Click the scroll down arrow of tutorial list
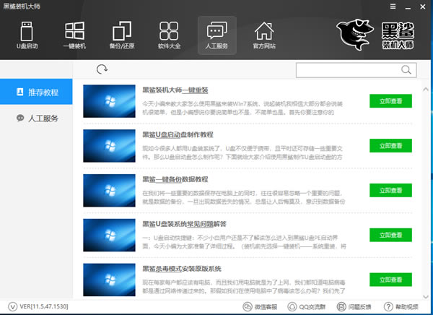This screenshot has height=315, width=433. (426, 296)
